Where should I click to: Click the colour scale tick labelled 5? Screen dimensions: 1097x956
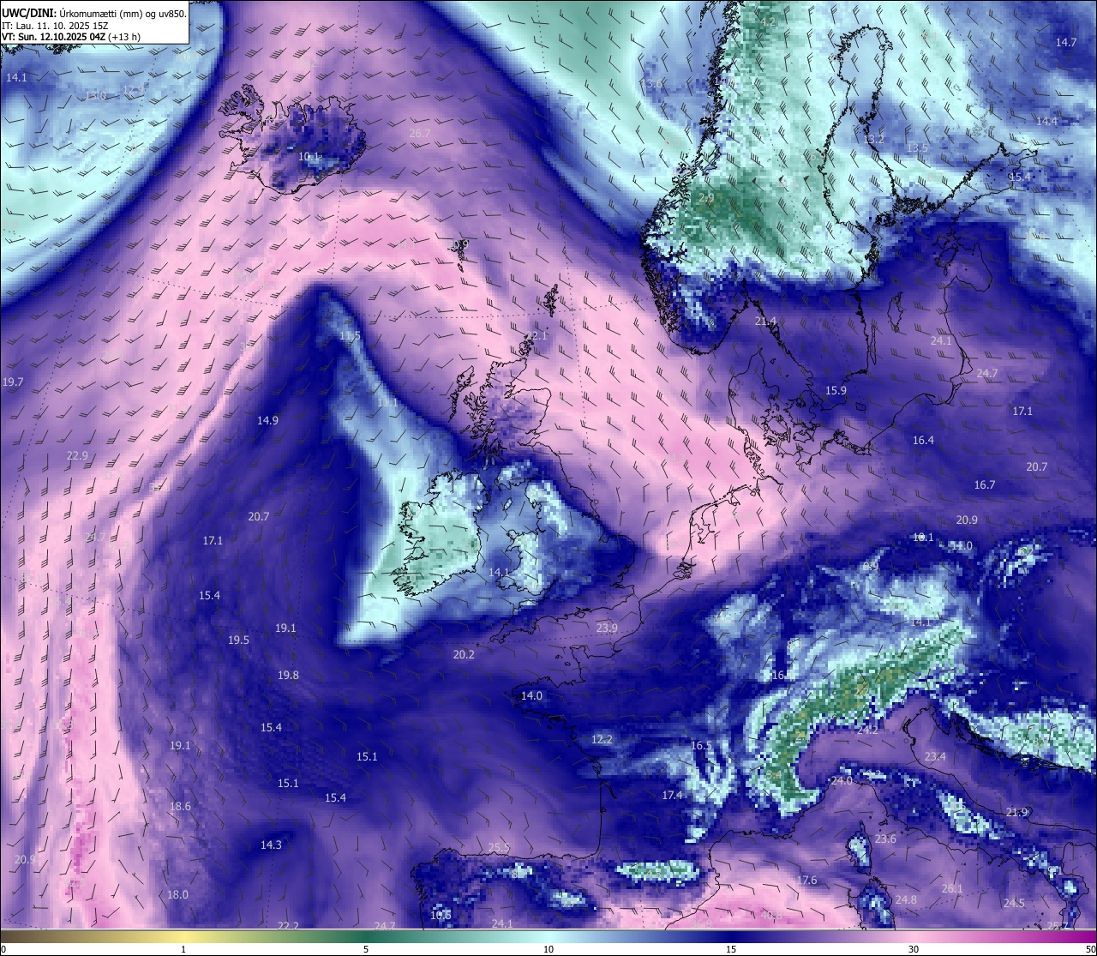click(x=366, y=948)
